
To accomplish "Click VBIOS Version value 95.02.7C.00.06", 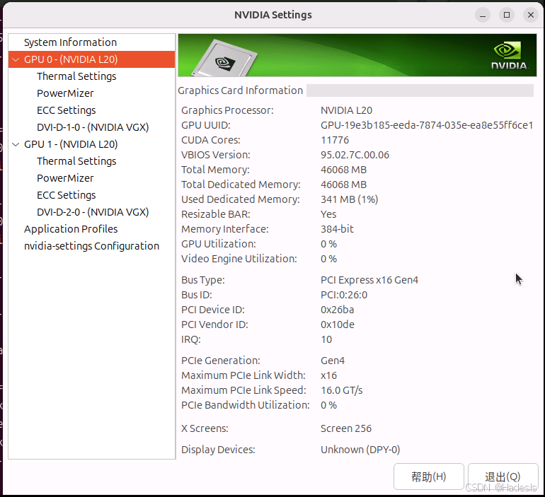I will tap(355, 155).
